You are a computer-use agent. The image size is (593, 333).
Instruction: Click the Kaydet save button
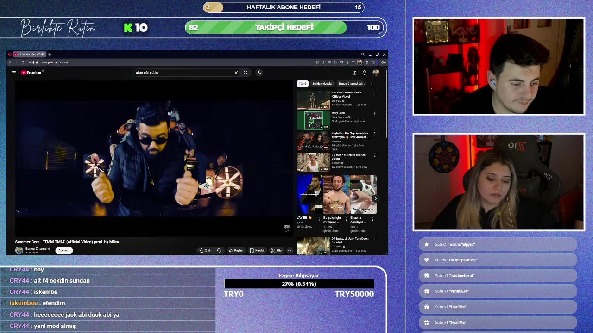coord(257,250)
